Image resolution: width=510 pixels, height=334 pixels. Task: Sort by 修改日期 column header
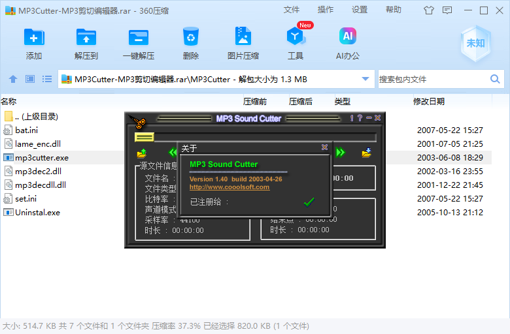click(429, 102)
